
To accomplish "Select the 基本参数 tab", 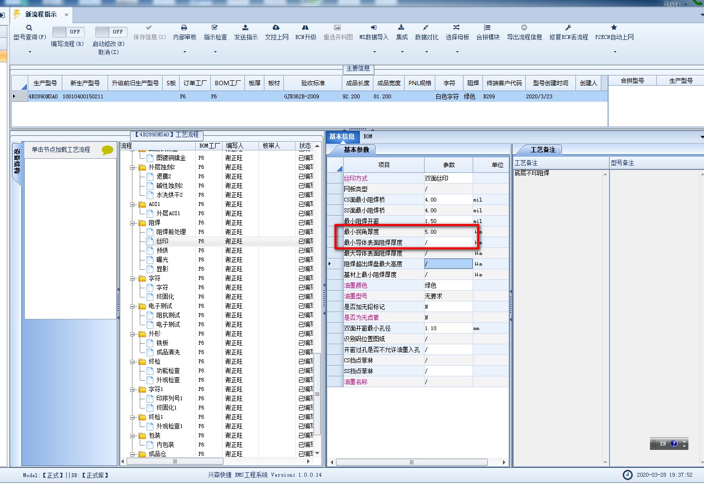I will [356, 149].
